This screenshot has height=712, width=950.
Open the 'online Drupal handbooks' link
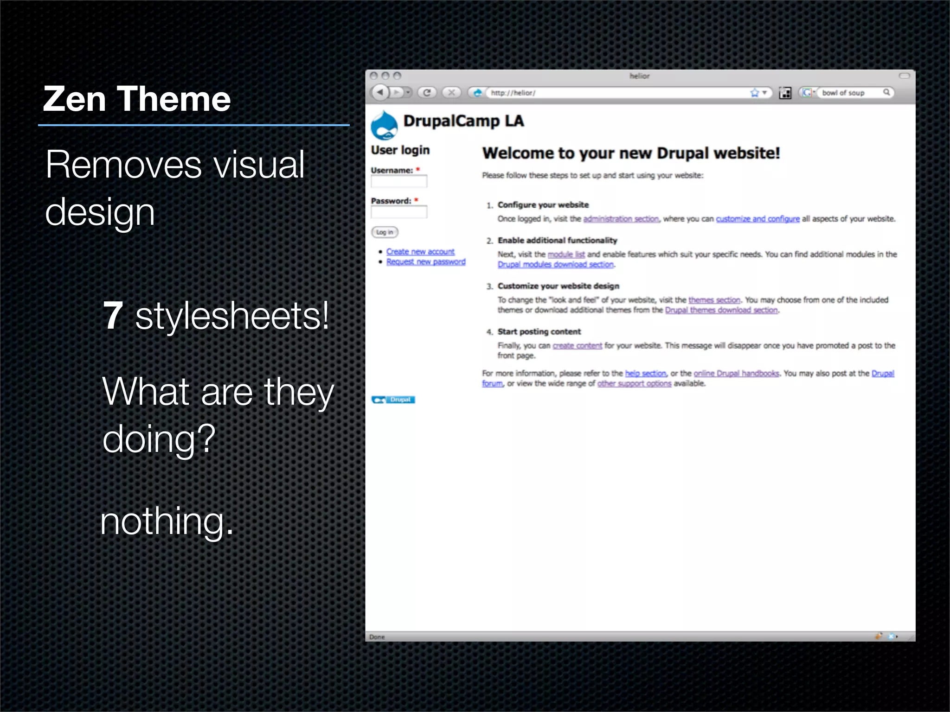click(x=736, y=373)
